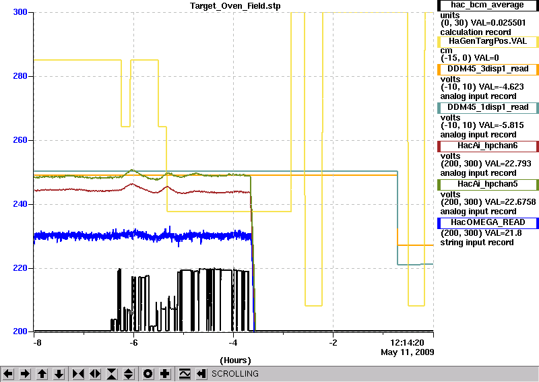The width and height of the screenshot is (539, 382).
Task: Select the HacOMEGA_READ curve legend
Action: click(488, 223)
